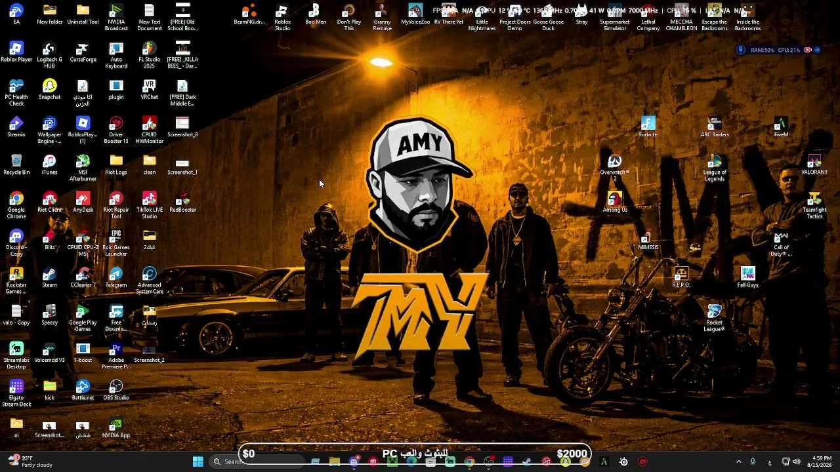The image size is (840, 472).
Task: Select the Telegram desktop icon
Action: pyautogui.click(x=116, y=277)
